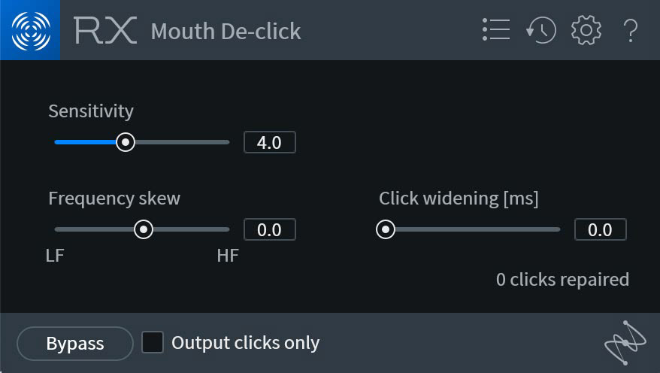Open help with the question mark icon

point(630,30)
